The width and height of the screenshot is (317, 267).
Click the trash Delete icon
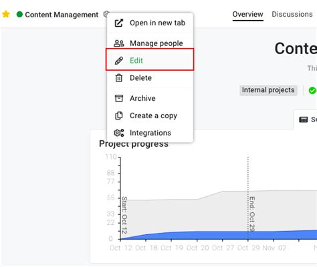point(118,78)
